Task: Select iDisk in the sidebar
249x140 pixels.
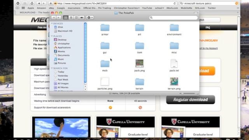Action: pyautogui.click(x=59, y=27)
